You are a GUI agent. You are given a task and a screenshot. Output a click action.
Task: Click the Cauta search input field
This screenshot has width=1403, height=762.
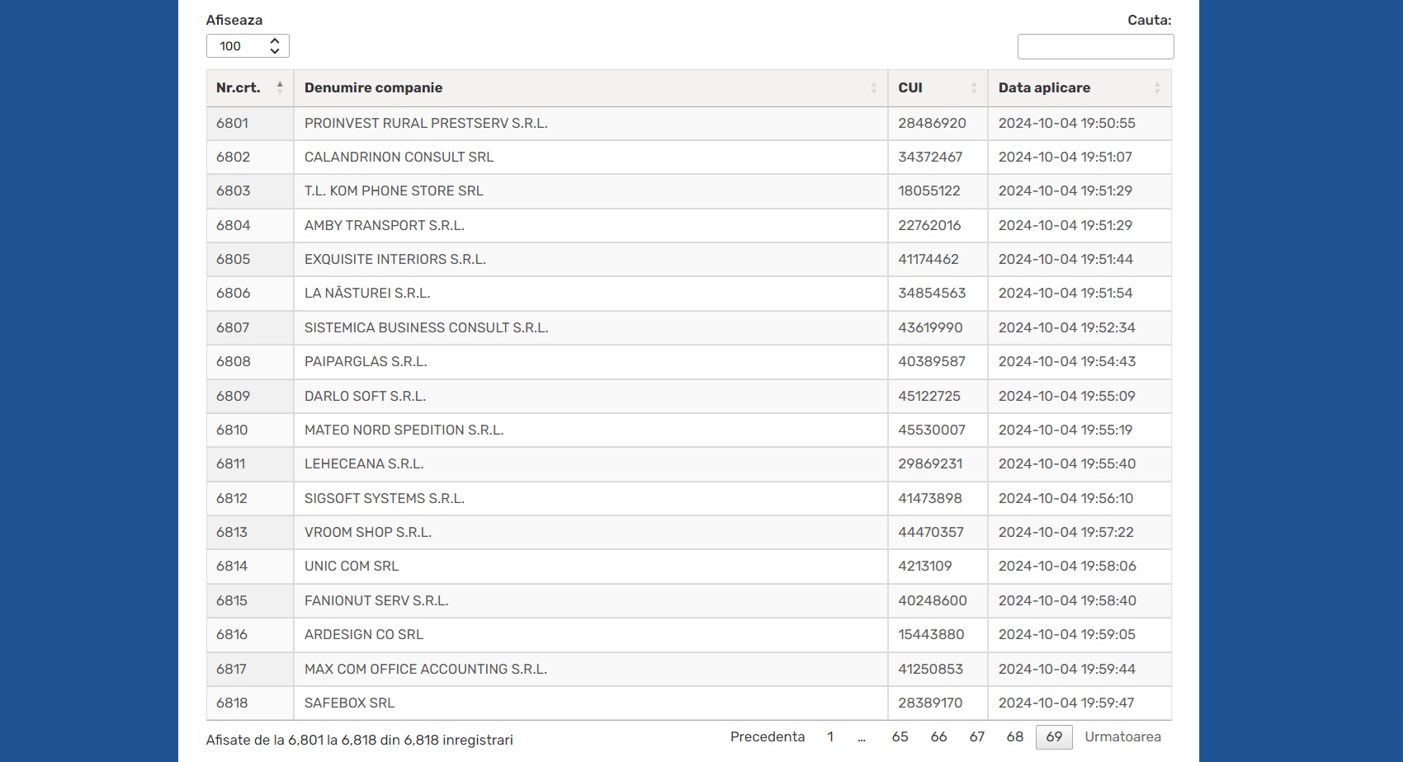point(1095,47)
